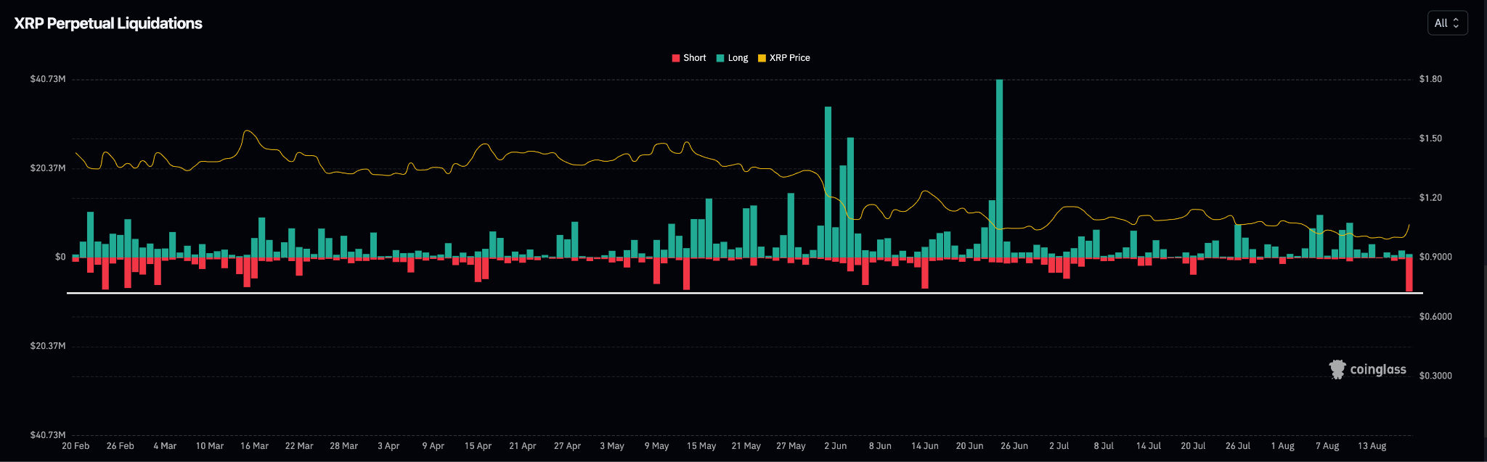Screen dimensions: 1487x462
Task: Click the 21 Apr x-axis label
Action: (523, 446)
